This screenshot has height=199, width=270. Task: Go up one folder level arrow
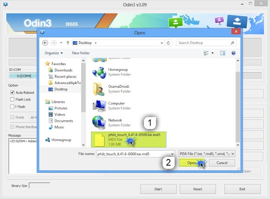[68, 43]
